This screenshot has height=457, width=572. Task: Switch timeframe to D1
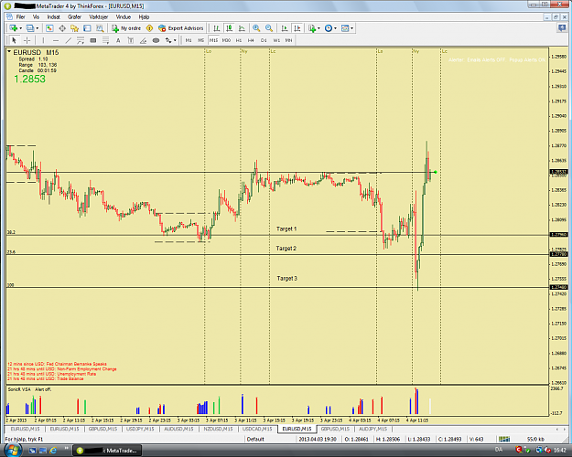tap(264, 40)
